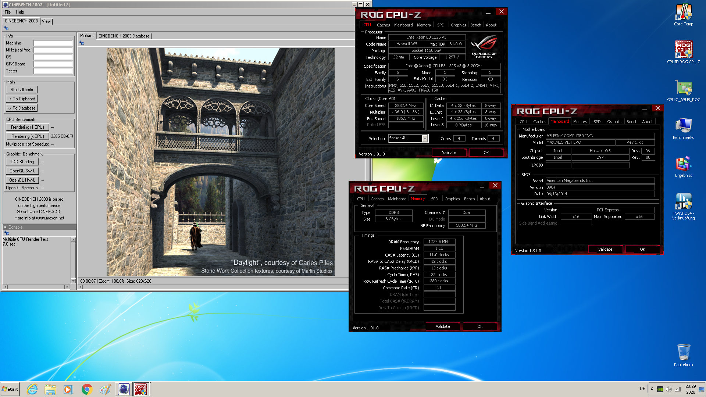Screen dimensions: 706x397
Task: Click the GFX-Board input field
Action: tap(53, 64)
